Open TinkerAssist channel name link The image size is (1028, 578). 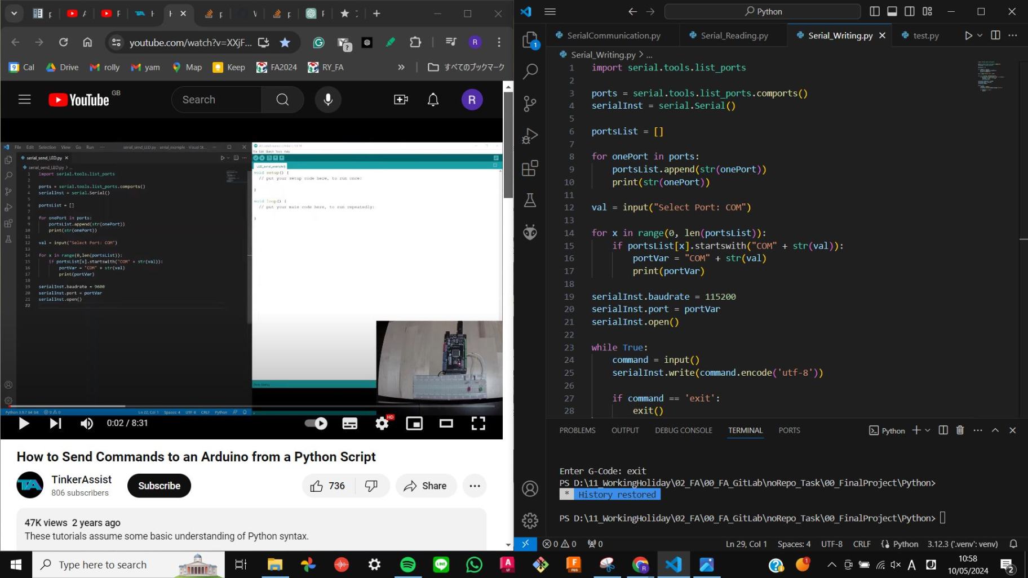pos(82,479)
